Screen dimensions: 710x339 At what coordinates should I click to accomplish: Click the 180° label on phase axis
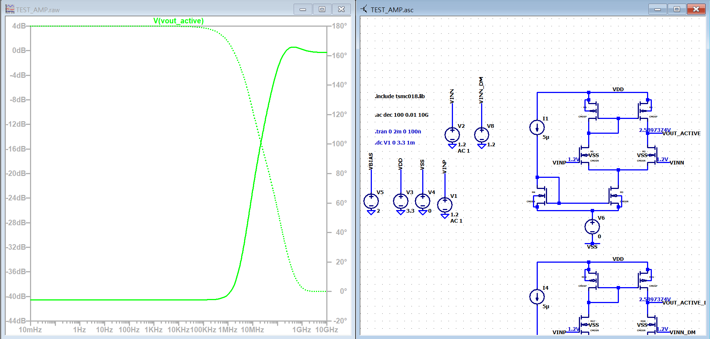339,26
